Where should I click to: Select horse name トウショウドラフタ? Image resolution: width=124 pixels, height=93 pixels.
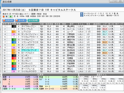coord(30,42)
